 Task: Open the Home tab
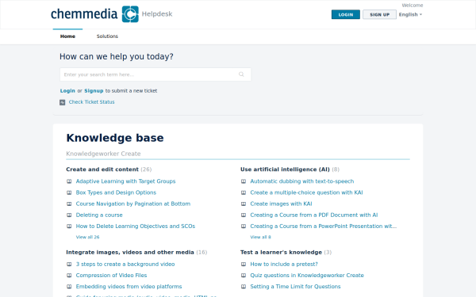67,36
